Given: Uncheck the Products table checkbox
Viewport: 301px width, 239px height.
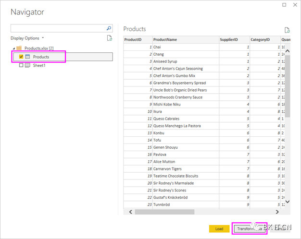Looking at the screenshot, I should pyautogui.click(x=21, y=57).
